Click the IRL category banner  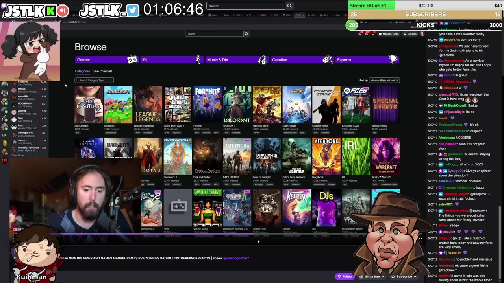(171, 60)
